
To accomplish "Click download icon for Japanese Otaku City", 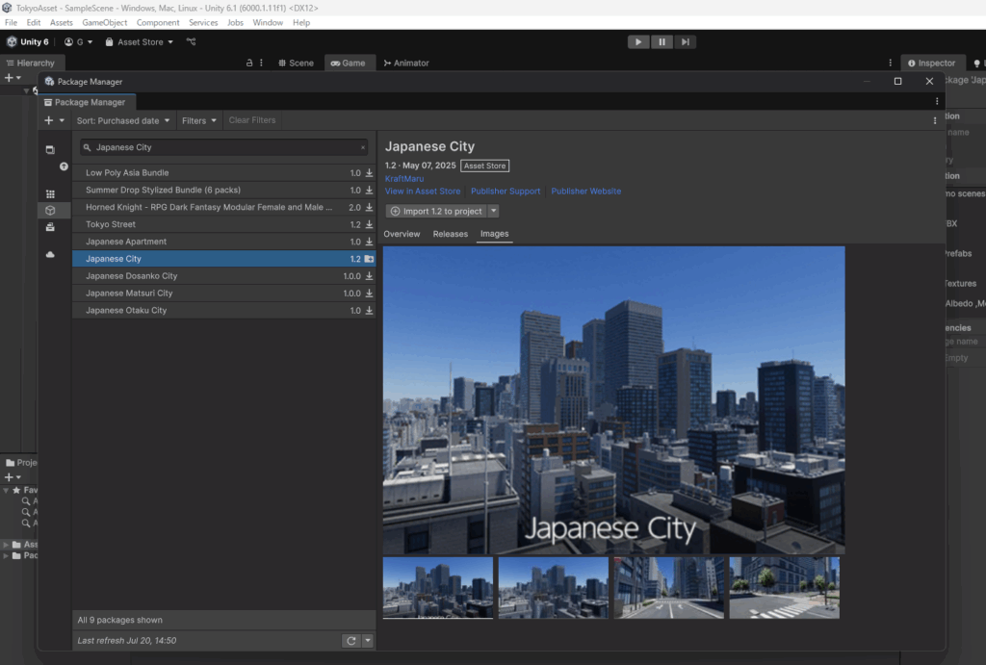I will click(x=369, y=311).
